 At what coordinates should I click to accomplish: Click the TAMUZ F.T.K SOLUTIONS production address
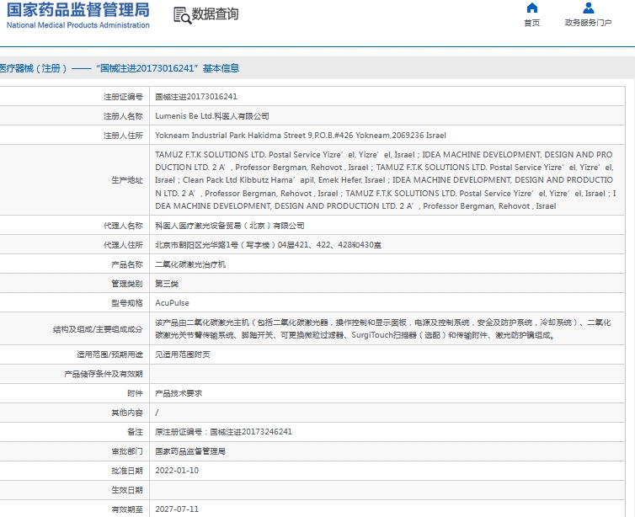(x=385, y=180)
